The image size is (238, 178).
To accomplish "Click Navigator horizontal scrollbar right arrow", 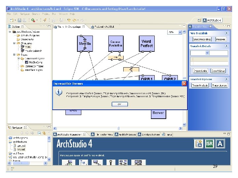I will [x=45, y=163].
